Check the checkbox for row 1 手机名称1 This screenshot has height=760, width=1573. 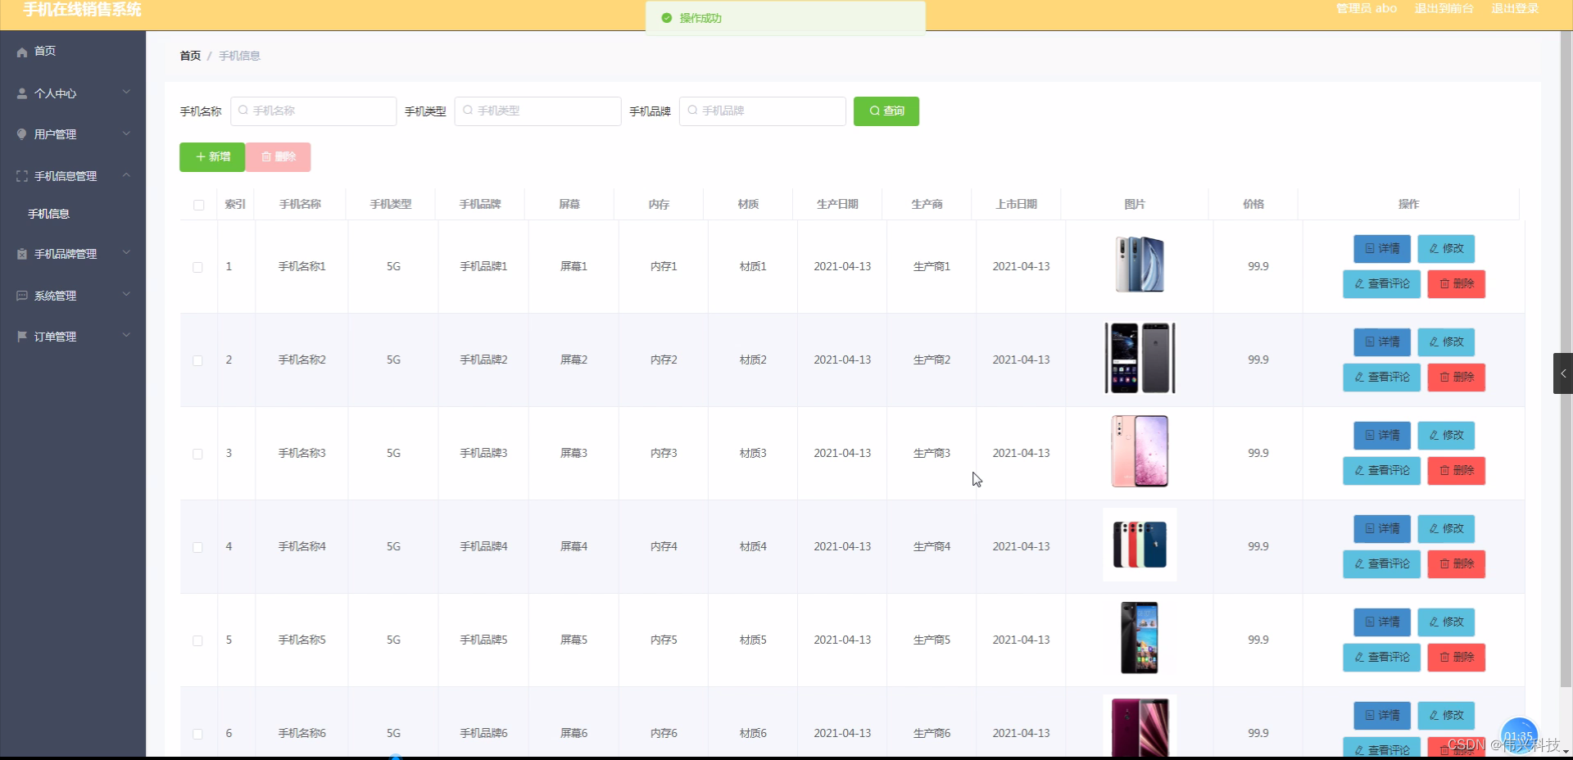197,267
